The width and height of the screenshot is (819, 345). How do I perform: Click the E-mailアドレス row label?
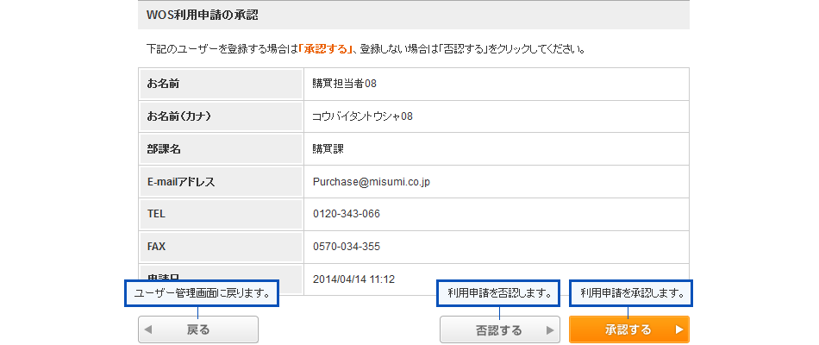click(181, 182)
